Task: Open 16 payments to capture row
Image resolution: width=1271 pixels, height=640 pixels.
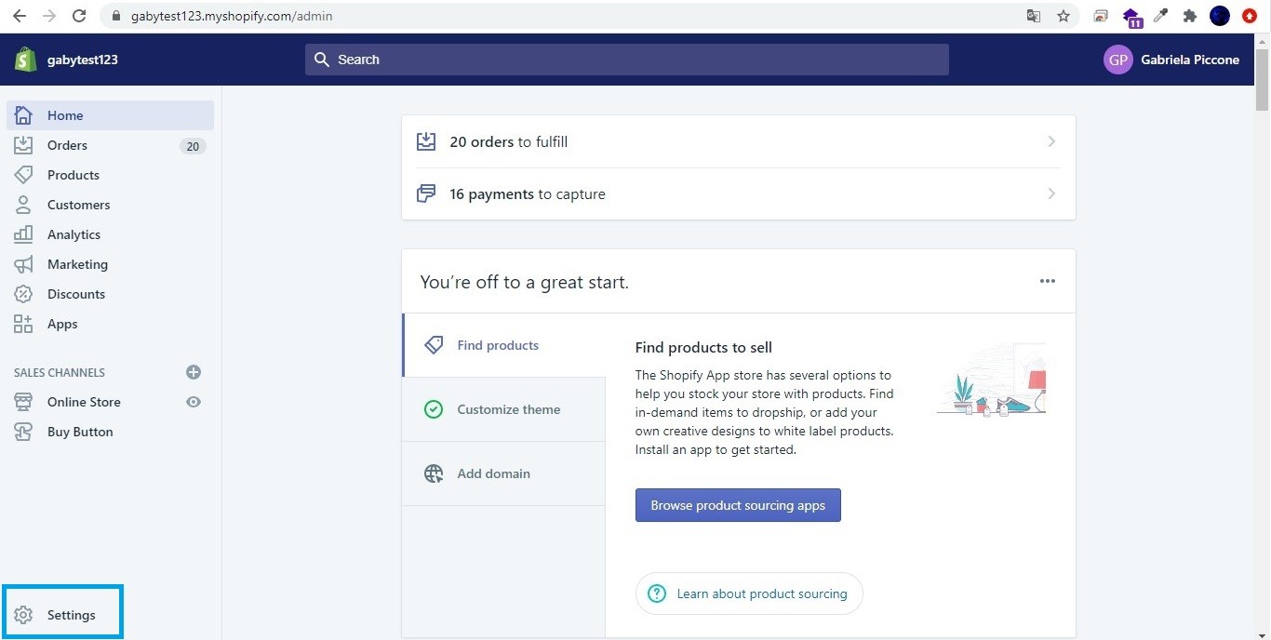Action: 738,193
